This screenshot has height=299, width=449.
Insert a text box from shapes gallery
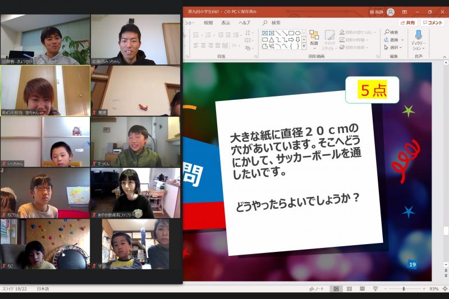pyautogui.click(x=265, y=33)
